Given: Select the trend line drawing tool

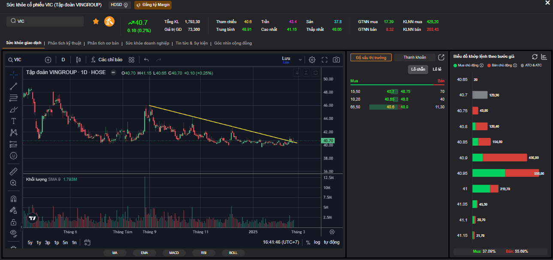Looking at the screenshot, I should point(13,86).
